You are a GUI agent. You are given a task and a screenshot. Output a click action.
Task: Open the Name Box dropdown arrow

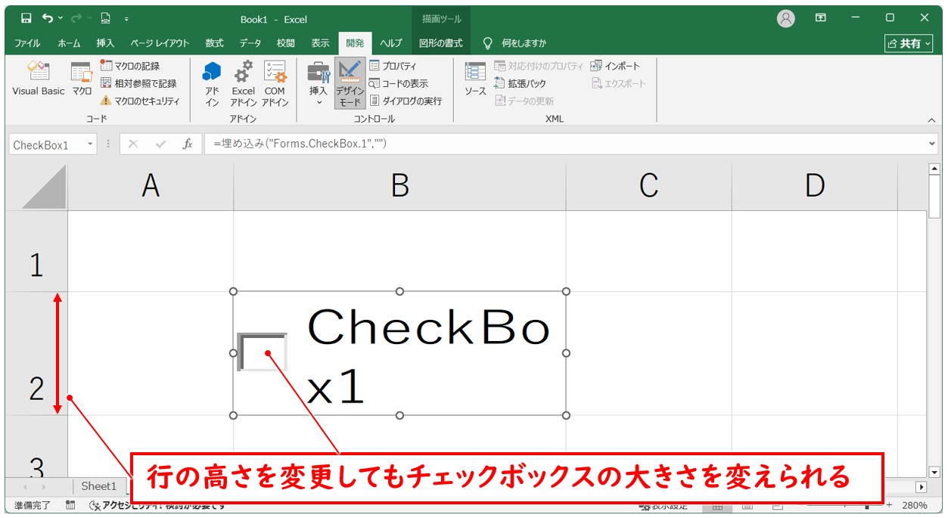click(x=90, y=144)
